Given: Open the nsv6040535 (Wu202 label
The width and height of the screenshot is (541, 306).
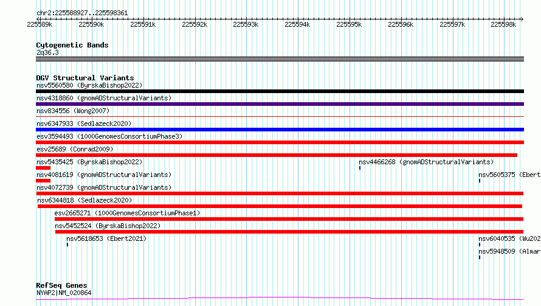Looking at the screenshot, I should (509, 238).
